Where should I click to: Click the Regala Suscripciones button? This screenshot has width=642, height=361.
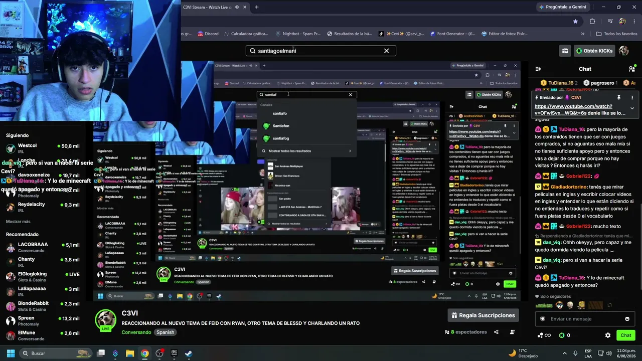483,315
